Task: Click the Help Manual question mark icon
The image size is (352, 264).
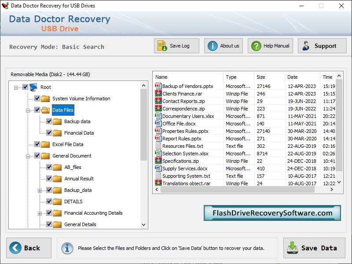Action: [255, 46]
